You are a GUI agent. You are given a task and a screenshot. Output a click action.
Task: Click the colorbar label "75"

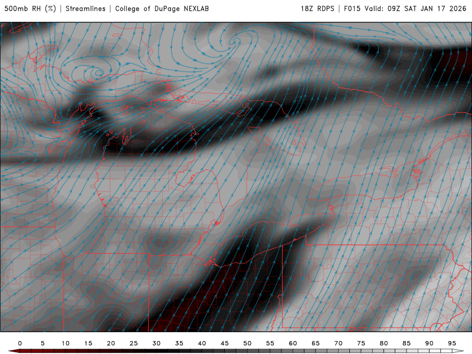361,343
